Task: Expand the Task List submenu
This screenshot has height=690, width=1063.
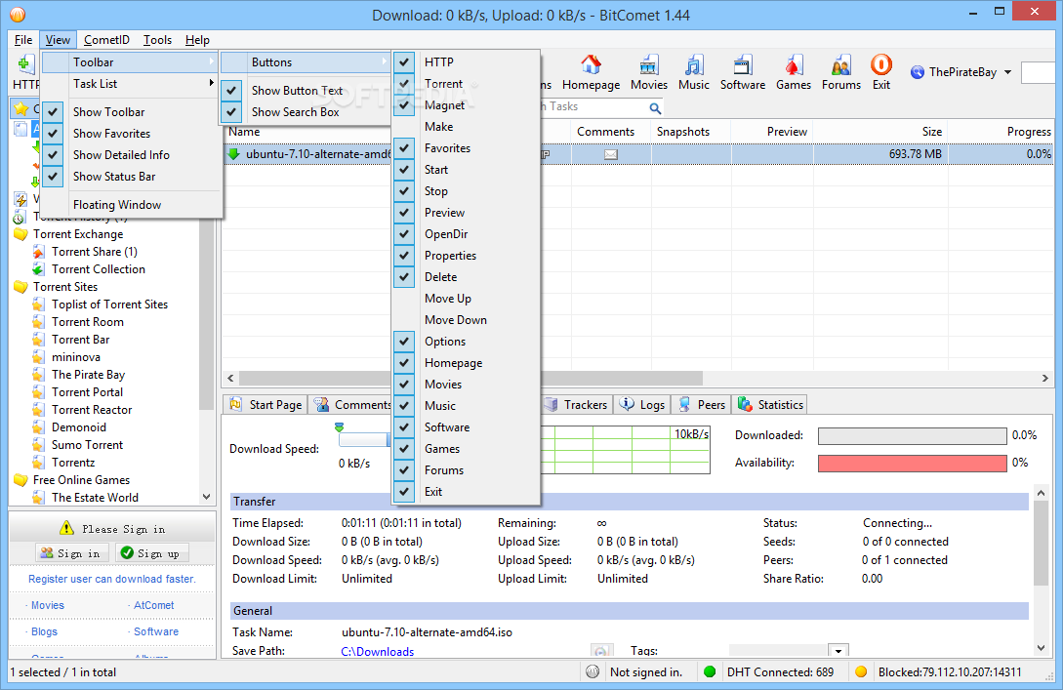Action: [x=131, y=84]
